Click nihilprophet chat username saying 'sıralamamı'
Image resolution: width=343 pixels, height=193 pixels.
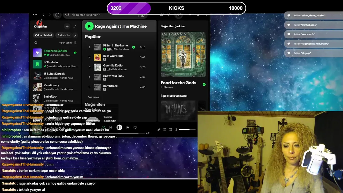pyautogui.click(x=11, y=136)
